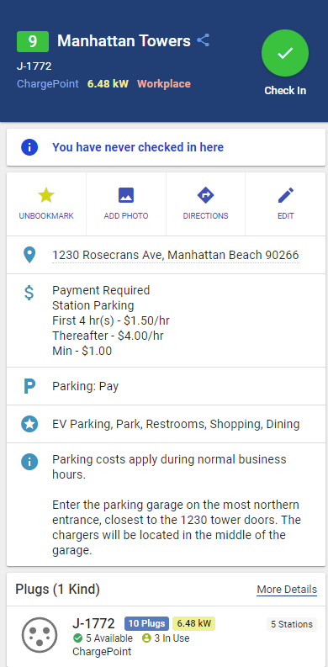This screenshot has height=667, width=328.
Task: Get Directions to this station
Action: point(205,204)
